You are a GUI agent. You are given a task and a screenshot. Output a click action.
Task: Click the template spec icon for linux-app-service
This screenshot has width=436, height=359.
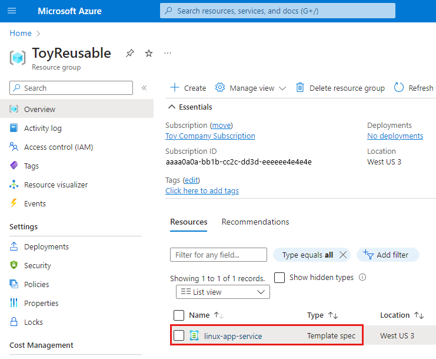pos(194,335)
